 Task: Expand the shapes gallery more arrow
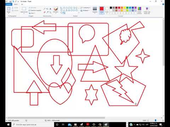[79, 13]
